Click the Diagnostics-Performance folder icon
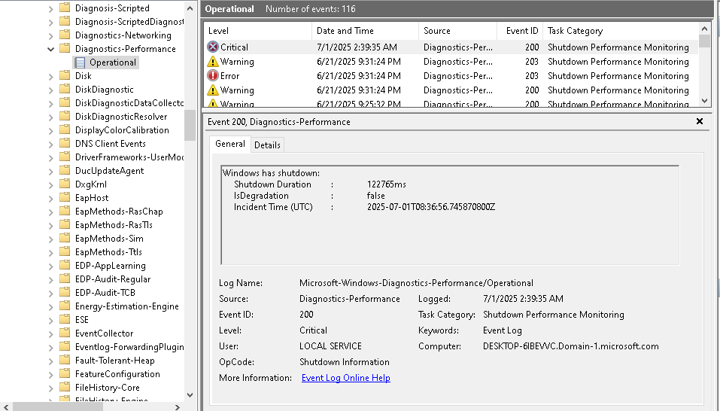The width and height of the screenshot is (720, 411). click(x=65, y=49)
